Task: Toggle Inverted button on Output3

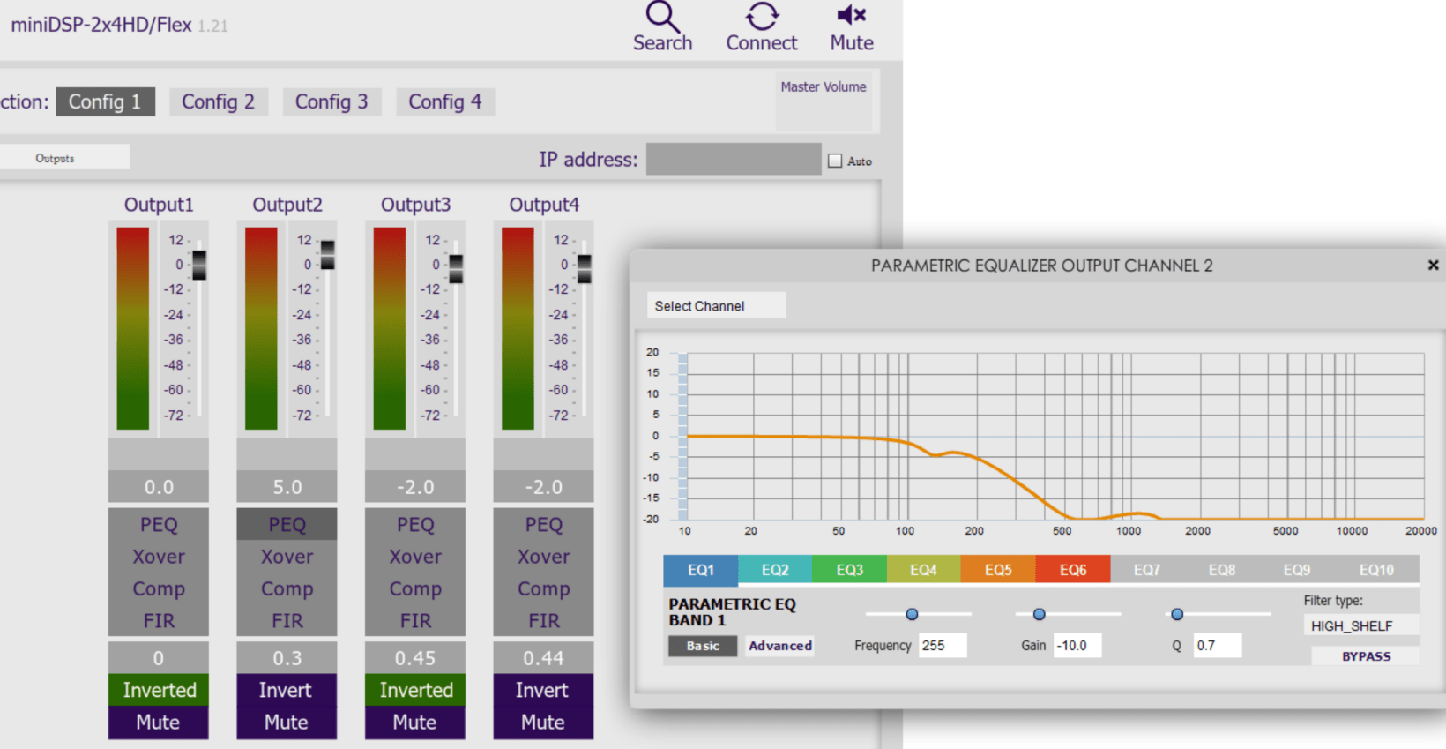Action: 415,690
